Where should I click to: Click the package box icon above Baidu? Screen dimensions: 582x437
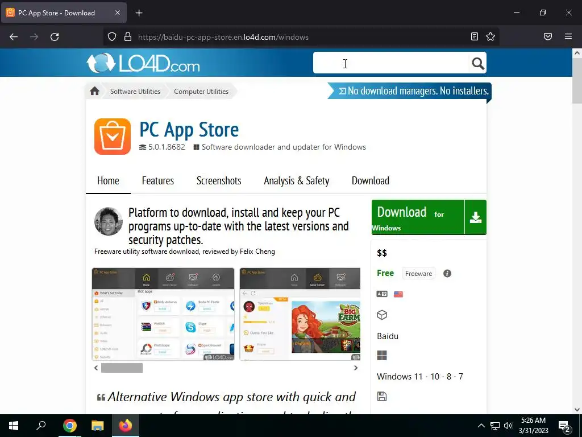tap(382, 315)
